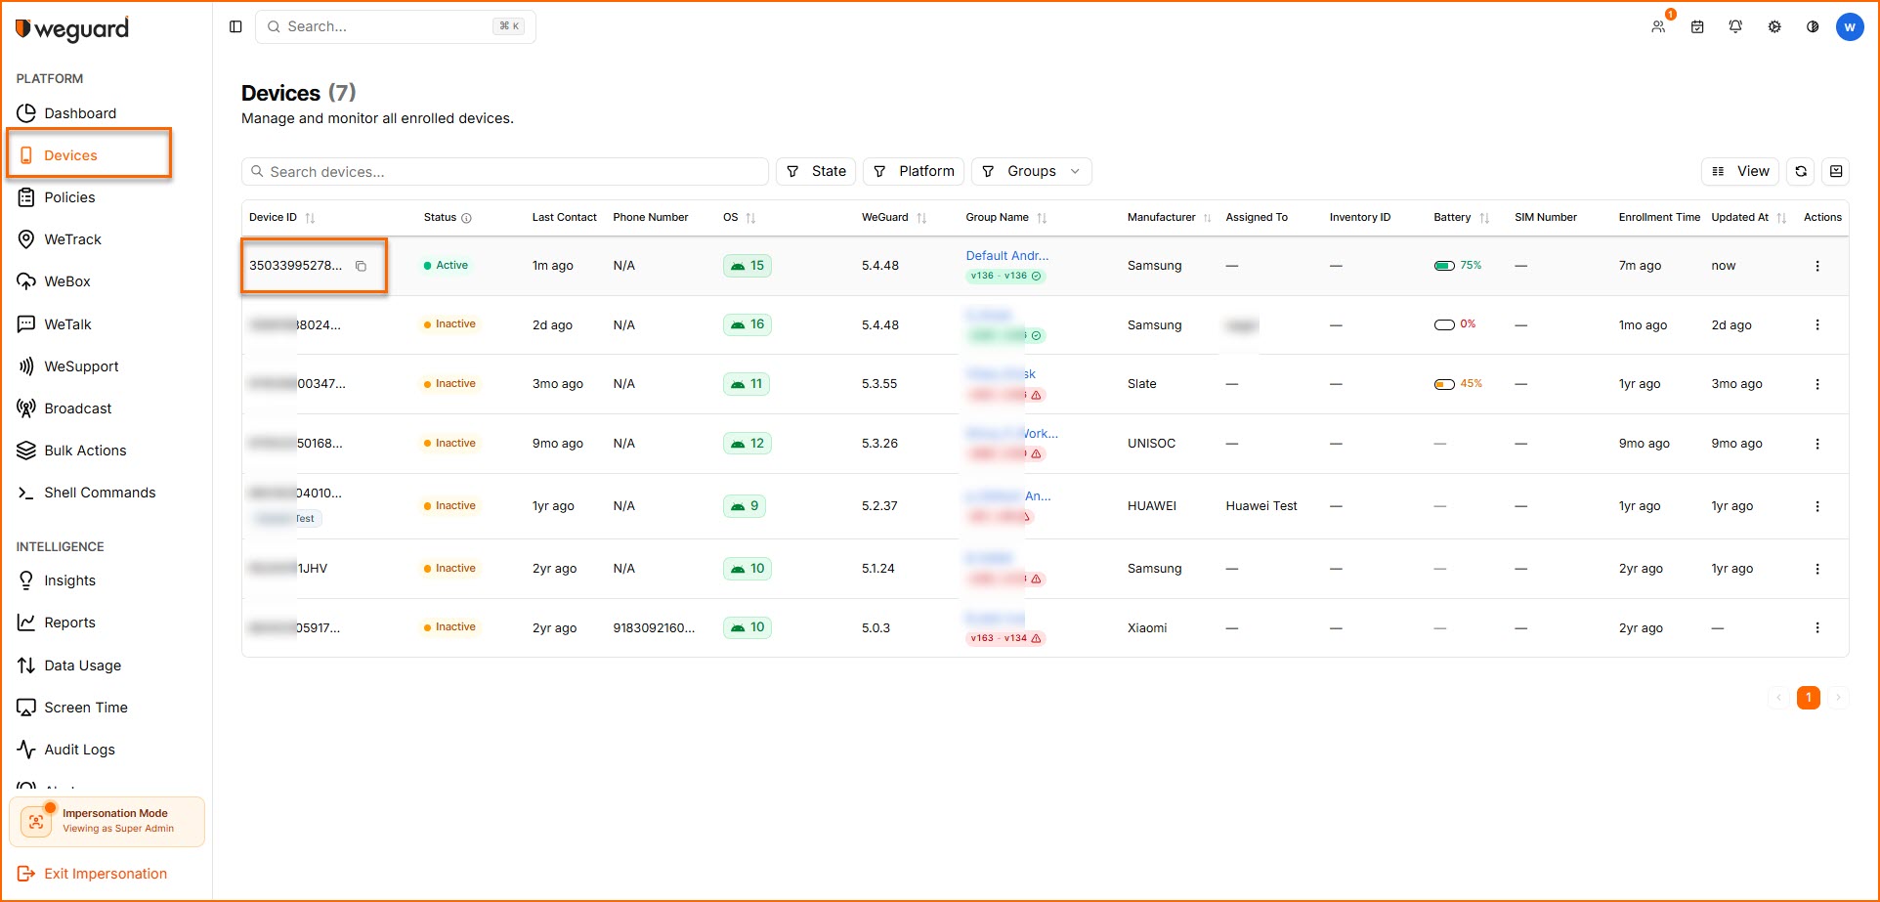Open the settings gear icon

(1774, 26)
